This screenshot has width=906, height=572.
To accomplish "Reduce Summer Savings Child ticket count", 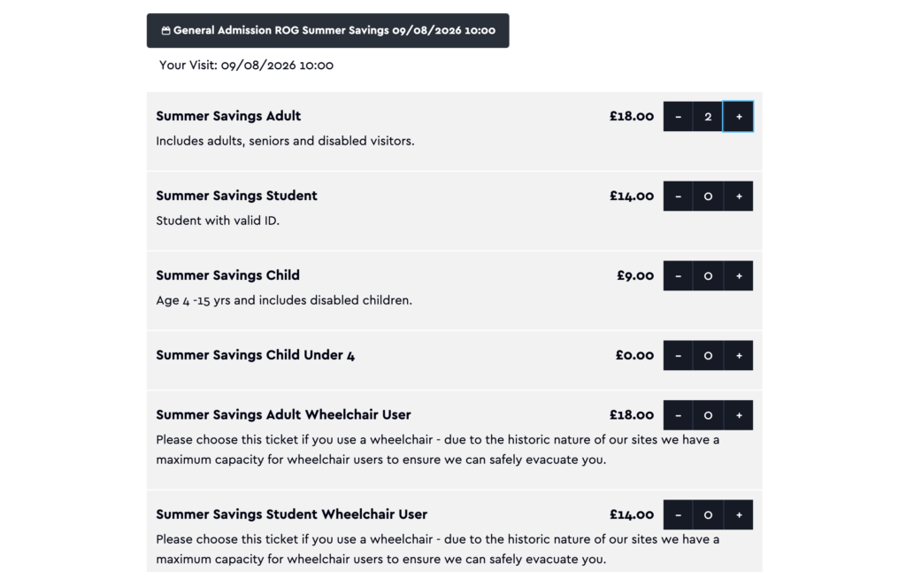I will [x=678, y=276].
